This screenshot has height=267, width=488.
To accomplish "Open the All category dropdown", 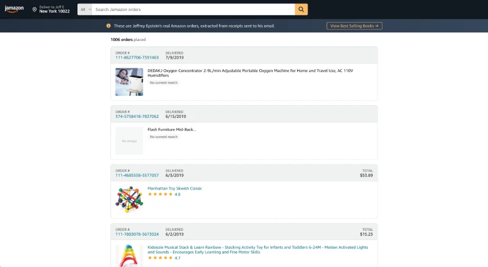I will click(84, 10).
